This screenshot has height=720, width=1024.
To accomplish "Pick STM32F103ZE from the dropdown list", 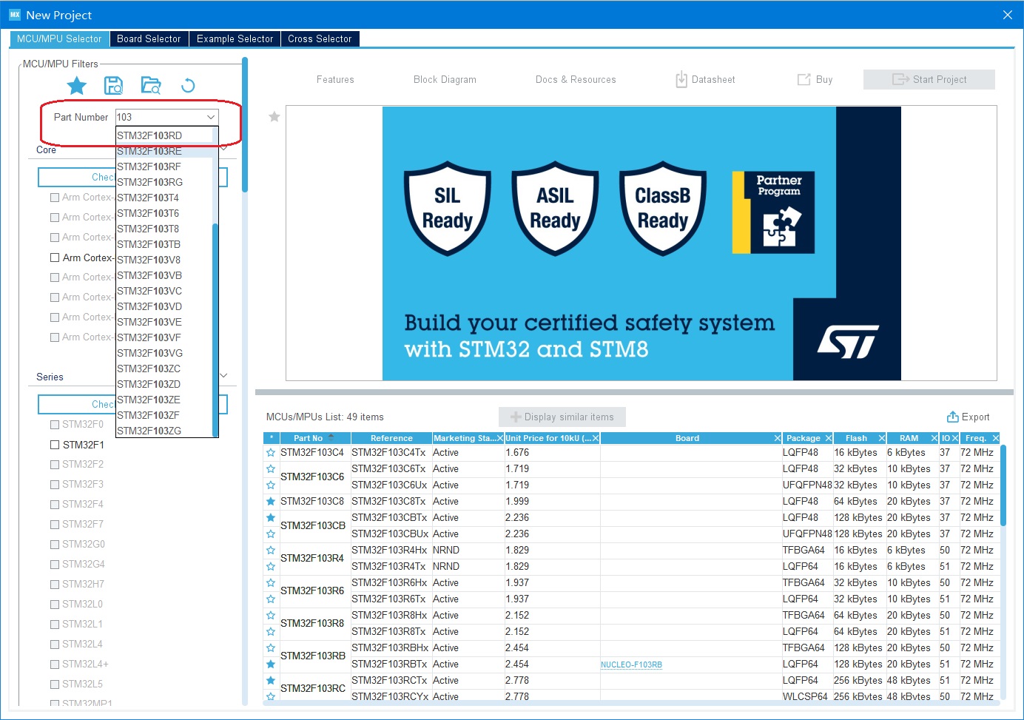I will [x=164, y=400].
